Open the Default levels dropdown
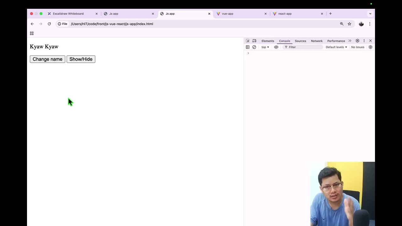The height and width of the screenshot is (226, 402). [x=336, y=47]
